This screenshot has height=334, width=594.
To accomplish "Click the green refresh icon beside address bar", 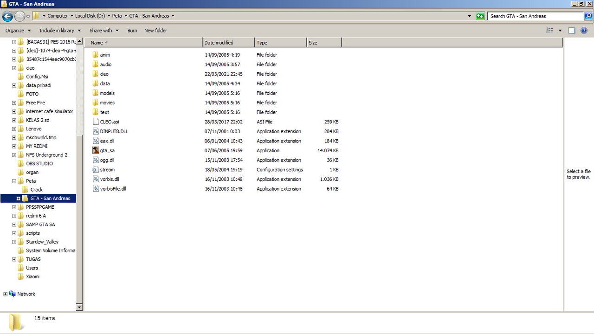I will (x=480, y=16).
